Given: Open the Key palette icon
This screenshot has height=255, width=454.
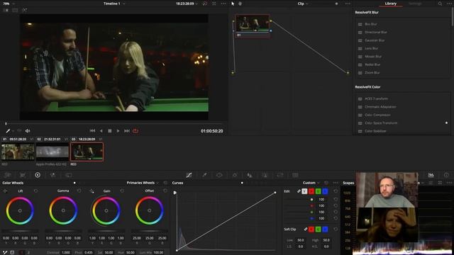Looking at the screenshot, I should 265,175.
